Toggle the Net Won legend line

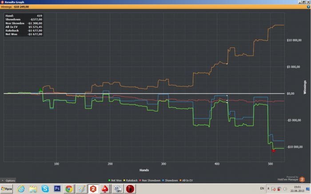click(115, 180)
